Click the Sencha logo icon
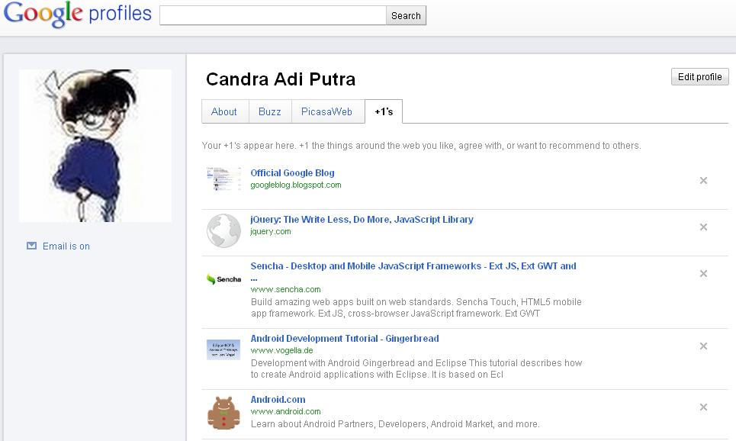The height and width of the screenshot is (441, 736). pos(223,279)
